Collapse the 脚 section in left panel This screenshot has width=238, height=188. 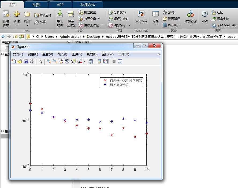pos(2,131)
